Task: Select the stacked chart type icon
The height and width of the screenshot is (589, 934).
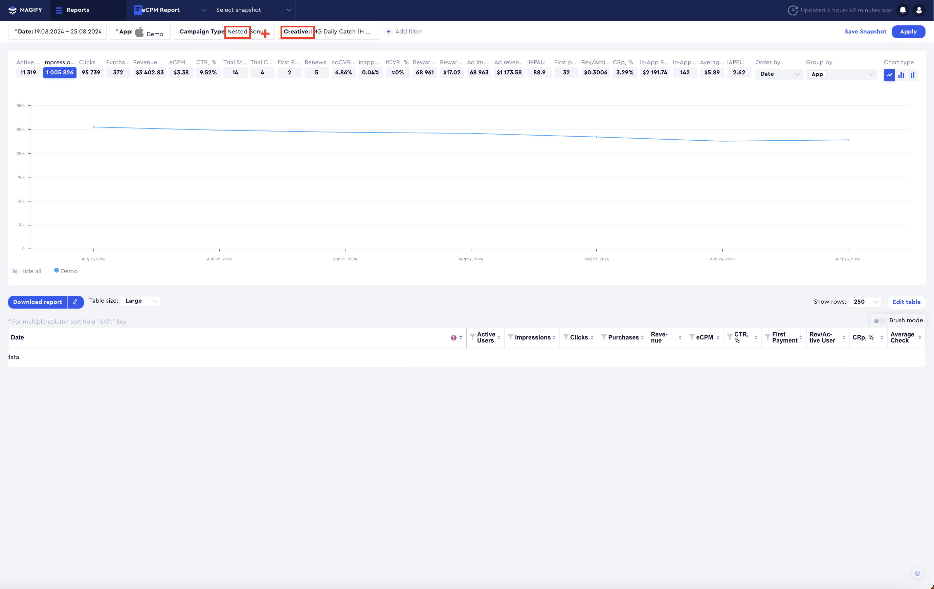Action: pos(912,75)
